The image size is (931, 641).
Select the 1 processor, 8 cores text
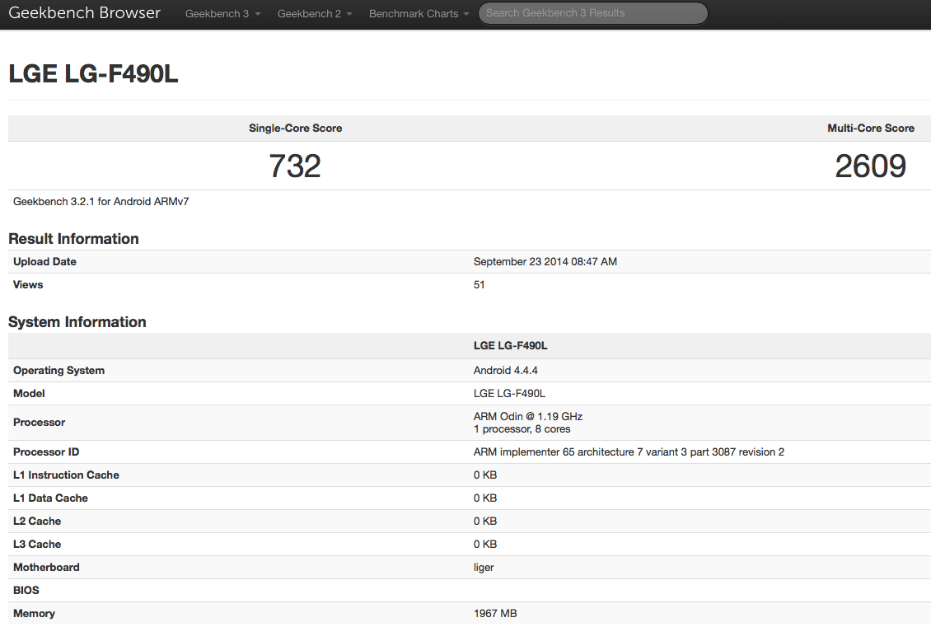tap(522, 429)
